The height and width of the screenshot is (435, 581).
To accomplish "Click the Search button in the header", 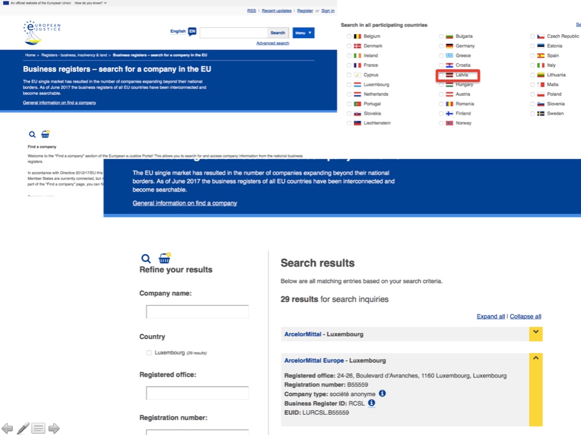I will click(x=278, y=33).
